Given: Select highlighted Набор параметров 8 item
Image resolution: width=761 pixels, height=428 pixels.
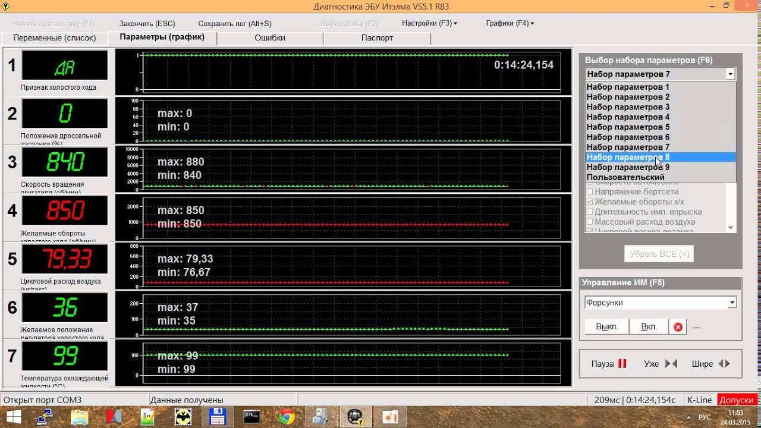Looking at the screenshot, I should [661, 158].
